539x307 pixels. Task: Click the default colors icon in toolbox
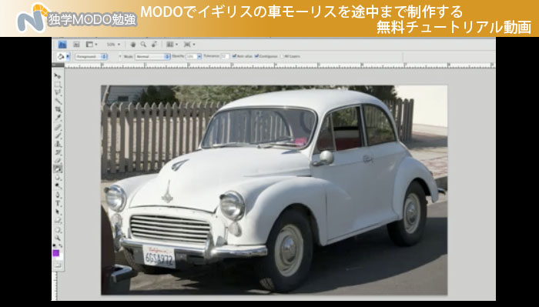point(55,245)
